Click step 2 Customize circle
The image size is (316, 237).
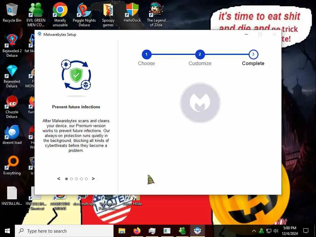point(200,54)
